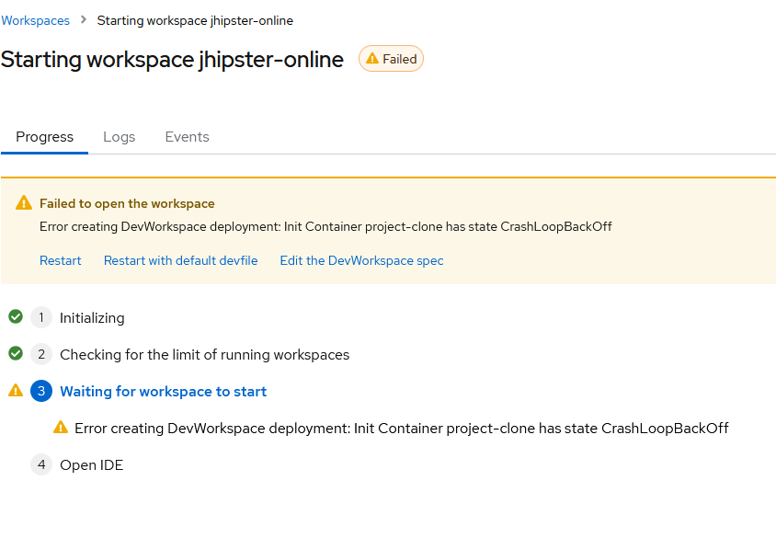Image resolution: width=776 pixels, height=538 pixels.
Task: Click warning icon in Failed status badge
Action: (x=372, y=59)
